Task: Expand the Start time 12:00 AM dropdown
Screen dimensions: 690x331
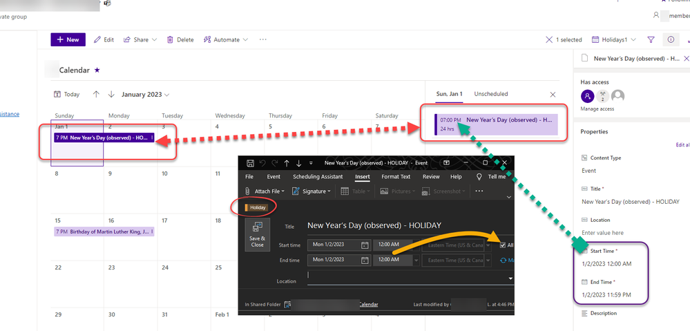Action: point(416,245)
